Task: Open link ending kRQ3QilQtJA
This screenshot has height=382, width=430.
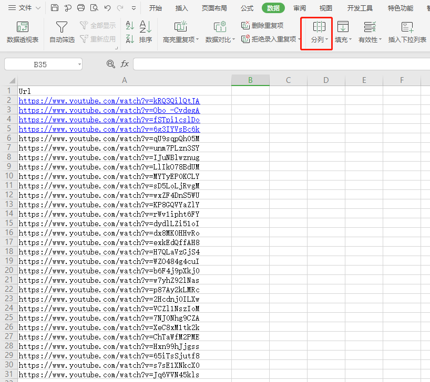Action: pos(109,101)
